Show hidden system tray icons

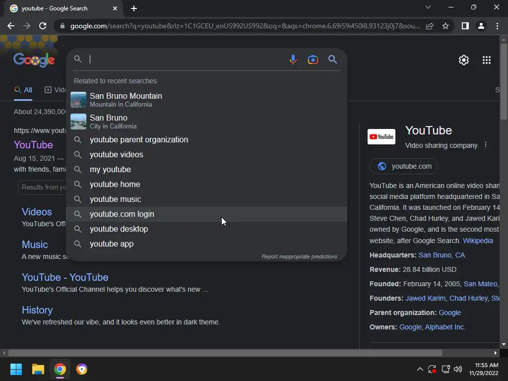tap(420, 369)
